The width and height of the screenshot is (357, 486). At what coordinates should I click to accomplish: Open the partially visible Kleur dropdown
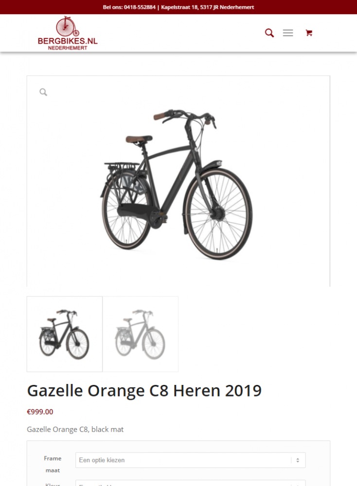tap(191, 483)
